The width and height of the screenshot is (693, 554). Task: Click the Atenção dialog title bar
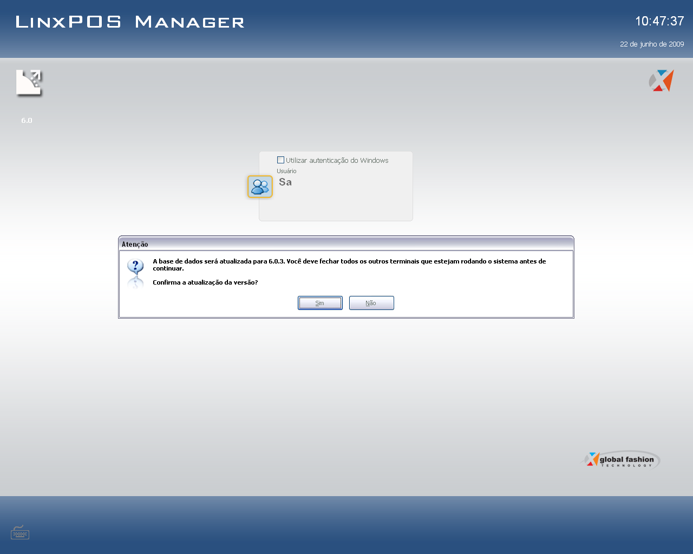346,244
